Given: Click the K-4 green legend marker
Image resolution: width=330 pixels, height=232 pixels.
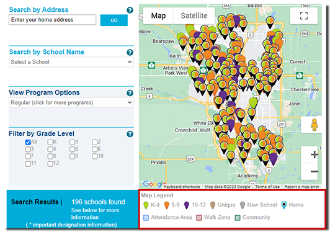Looking at the screenshot, I should click(146, 205).
